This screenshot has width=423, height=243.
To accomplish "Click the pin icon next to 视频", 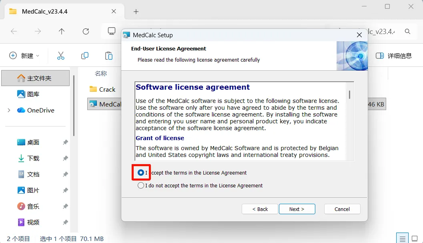I will [x=65, y=222].
